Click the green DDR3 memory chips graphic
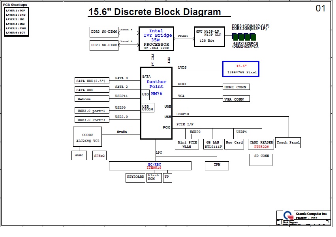The image size is (336, 237). (244, 37)
